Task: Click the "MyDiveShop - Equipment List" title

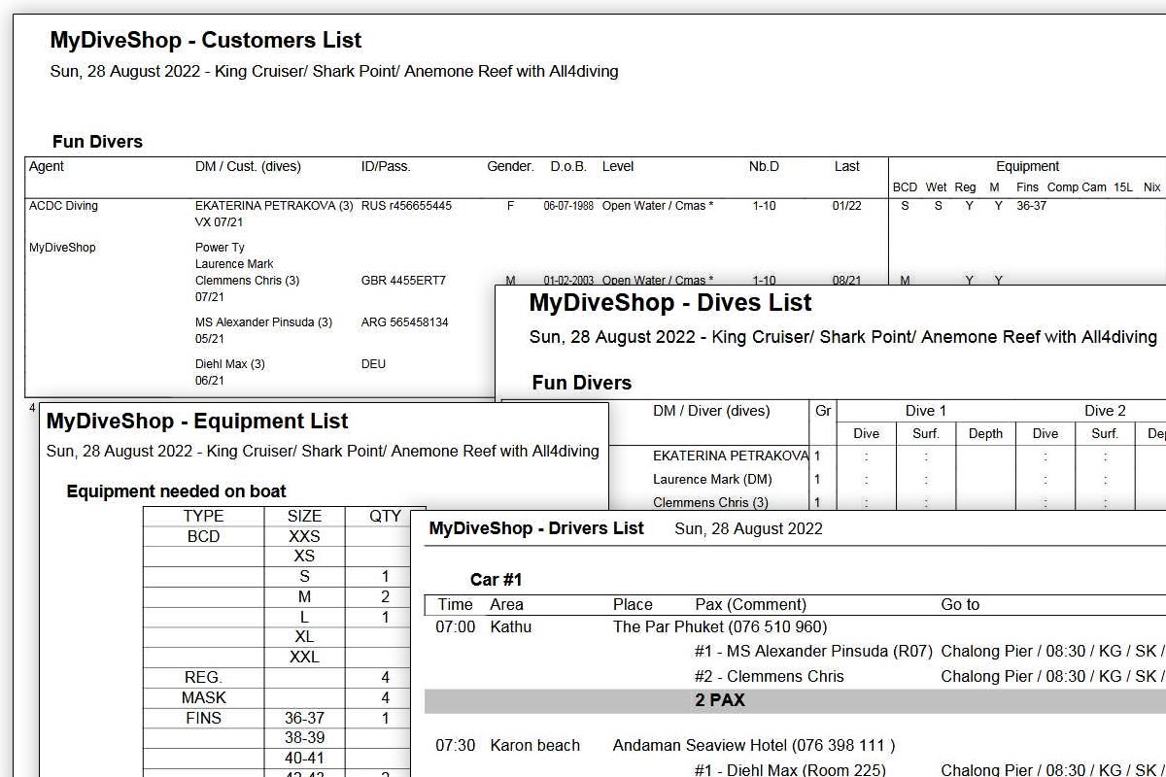Action: coord(197,422)
